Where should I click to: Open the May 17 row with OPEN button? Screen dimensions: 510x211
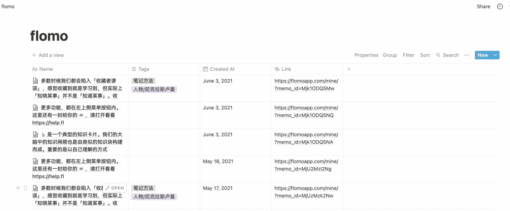pos(115,188)
